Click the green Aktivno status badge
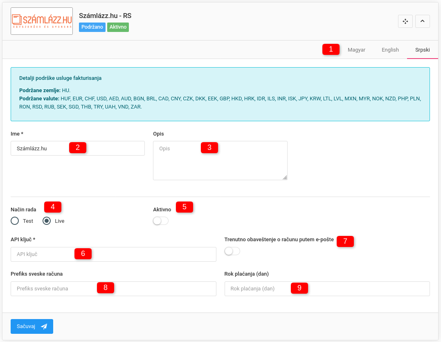Screen dimensions: 441x342 (x=118, y=27)
